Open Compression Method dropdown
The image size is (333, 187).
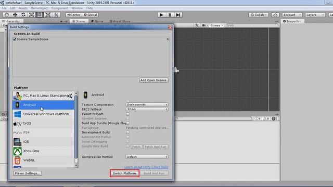pos(147,157)
